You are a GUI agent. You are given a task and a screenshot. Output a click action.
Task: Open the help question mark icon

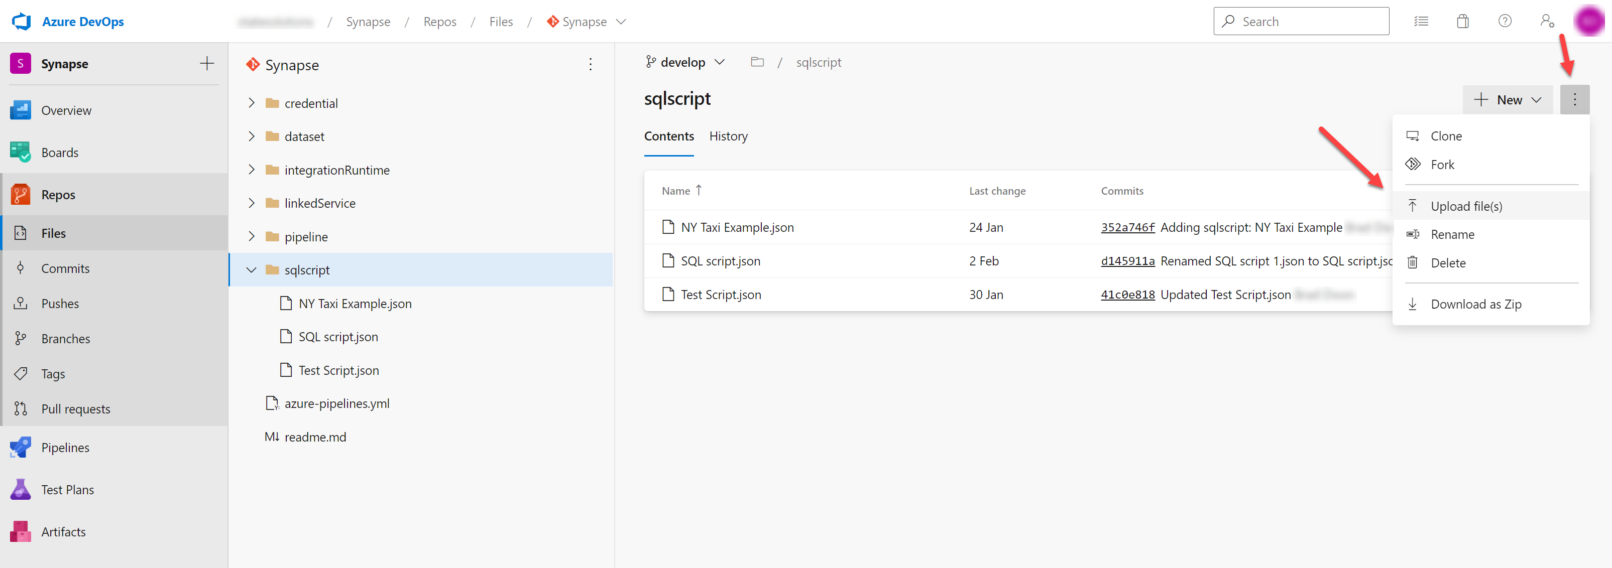(x=1505, y=21)
